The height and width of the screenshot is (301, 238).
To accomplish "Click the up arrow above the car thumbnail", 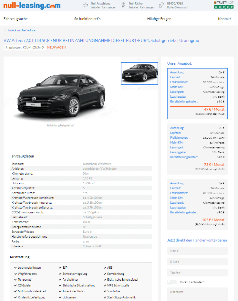I will coord(139,59).
